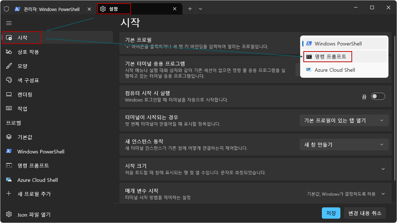Viewport: 397px width, 223px height.
Task: Click the cmd icon in the dropdown list
Action: [x=309, y=57]
